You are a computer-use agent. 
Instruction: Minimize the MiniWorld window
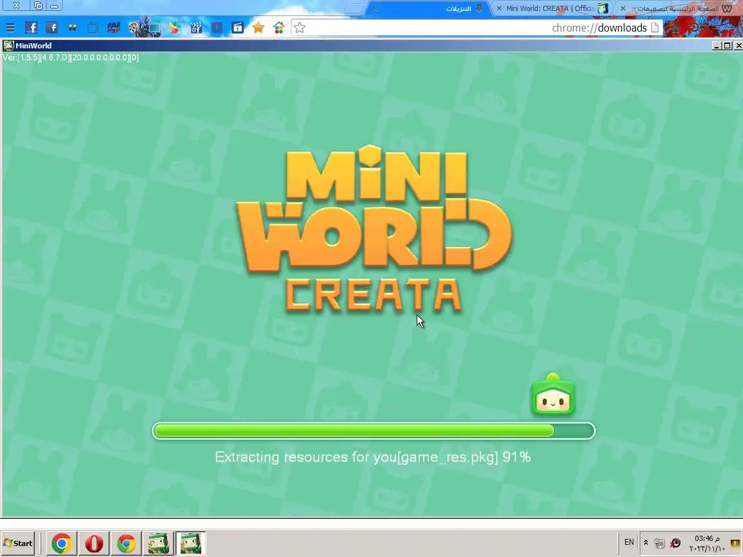[x=716, y=46]
